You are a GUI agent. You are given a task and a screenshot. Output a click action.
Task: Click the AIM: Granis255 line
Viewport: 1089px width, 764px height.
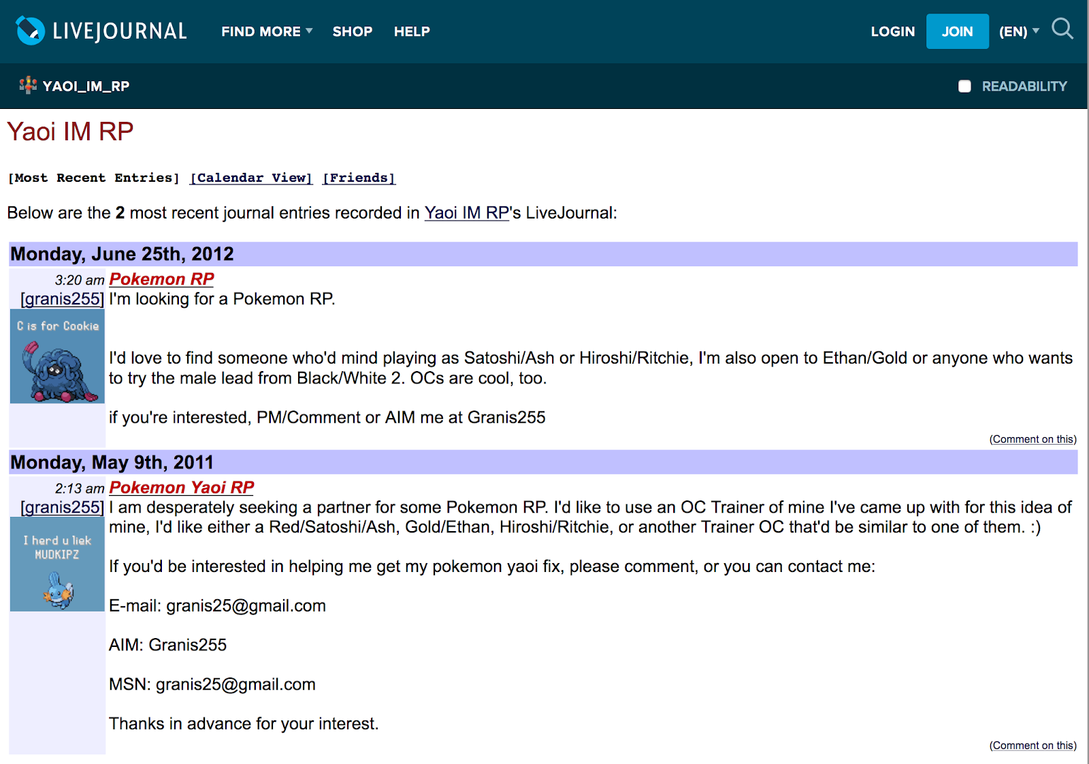[x=167, y=645]
